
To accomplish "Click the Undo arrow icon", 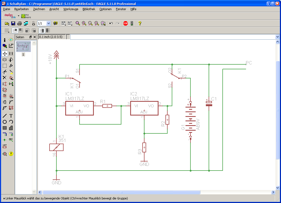I will [x=111, y=23].
